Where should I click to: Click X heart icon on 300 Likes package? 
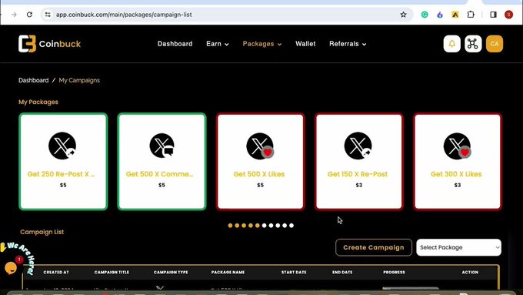[x=457, y=146]
